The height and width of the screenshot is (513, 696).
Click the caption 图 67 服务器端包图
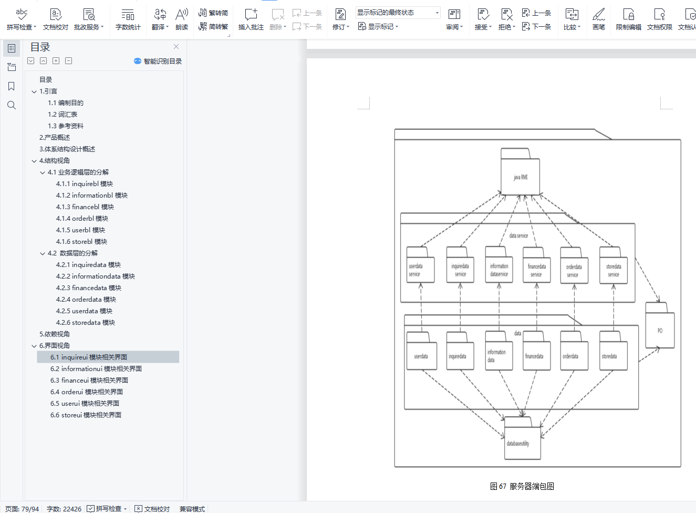tap(522, 486)
